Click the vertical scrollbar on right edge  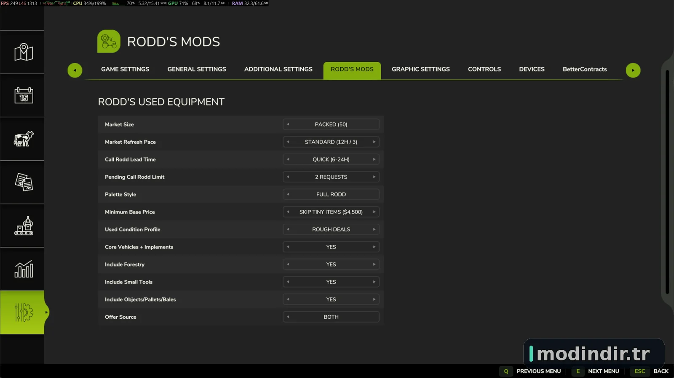[667, 182]
